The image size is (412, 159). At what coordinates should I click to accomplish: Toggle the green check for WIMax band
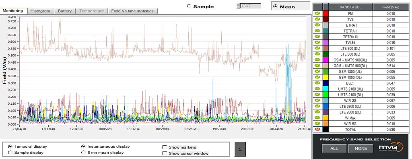317,118
